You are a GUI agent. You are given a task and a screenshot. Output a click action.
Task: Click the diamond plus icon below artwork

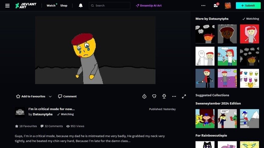click(154, 96)
